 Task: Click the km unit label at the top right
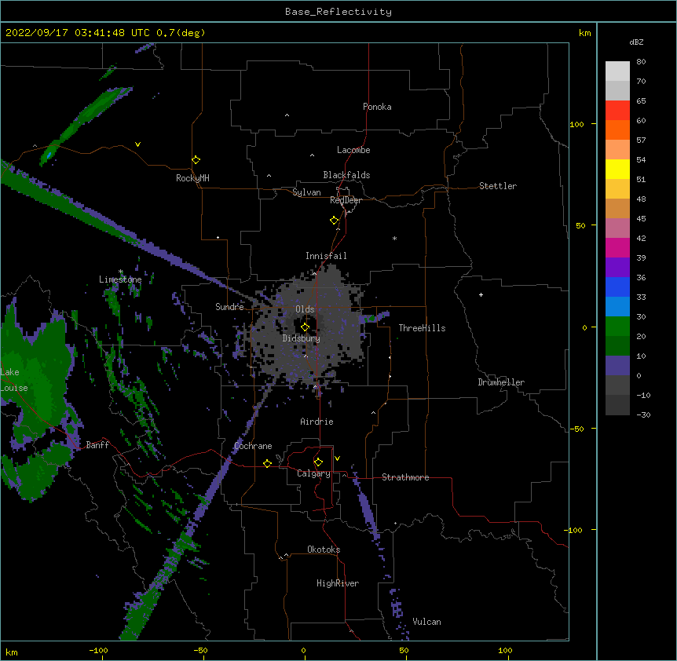[584, 33]
